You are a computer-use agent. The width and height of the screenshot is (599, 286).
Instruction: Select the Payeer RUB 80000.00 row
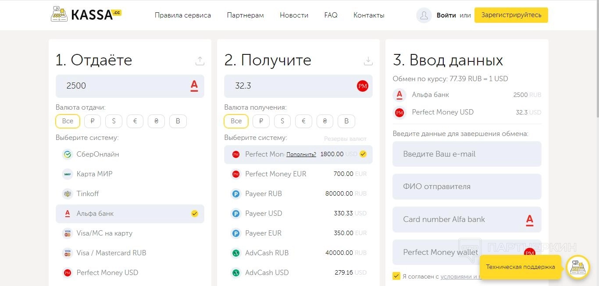[x=298, y=194]
